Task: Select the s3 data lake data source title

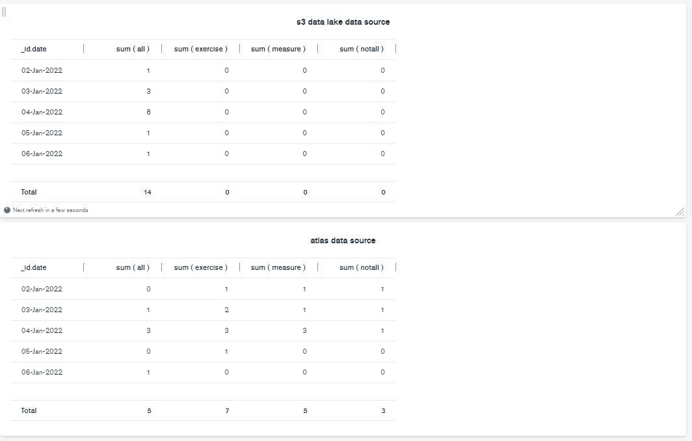Action: (x=343, y=22)
